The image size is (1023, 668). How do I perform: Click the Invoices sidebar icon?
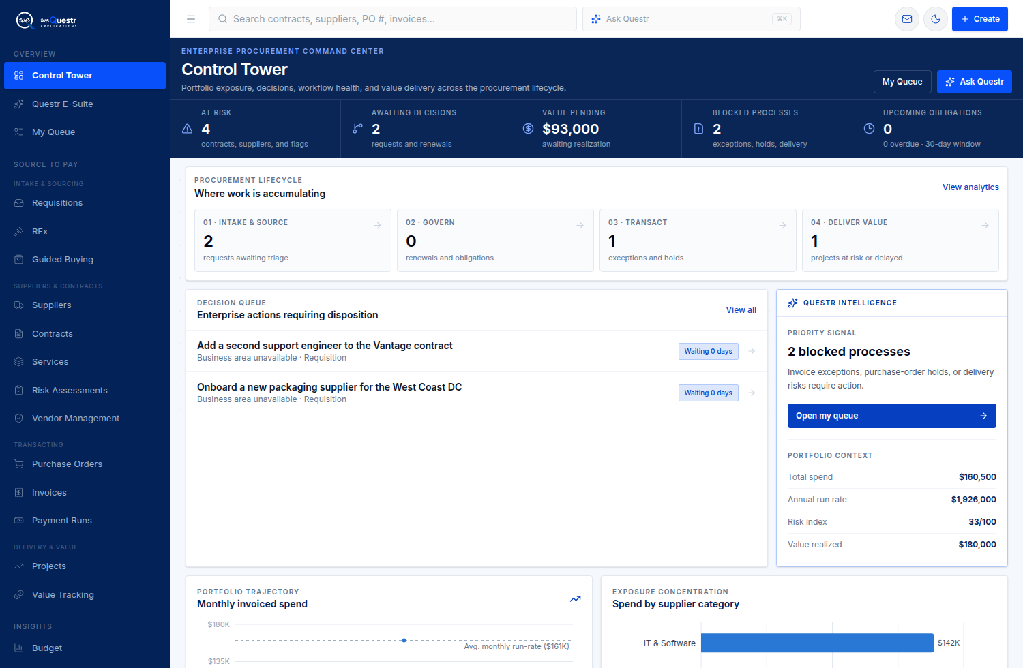pyautogui.click(x=19, y=493)
